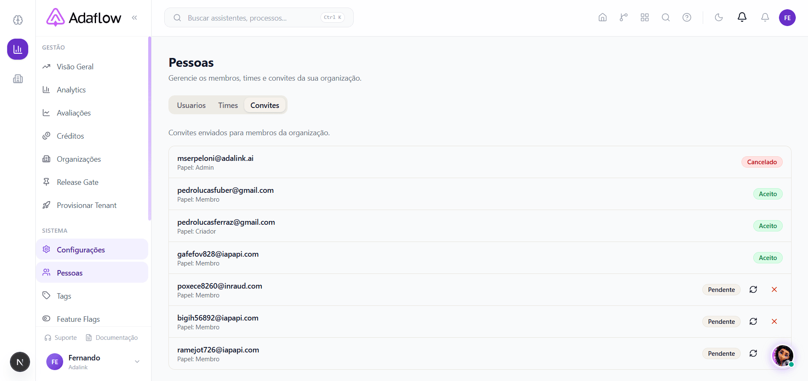This screenshot has width=808, height=381.
Task: Click the Fernando profile avatar FE
Action: click(x=55, y=362)
